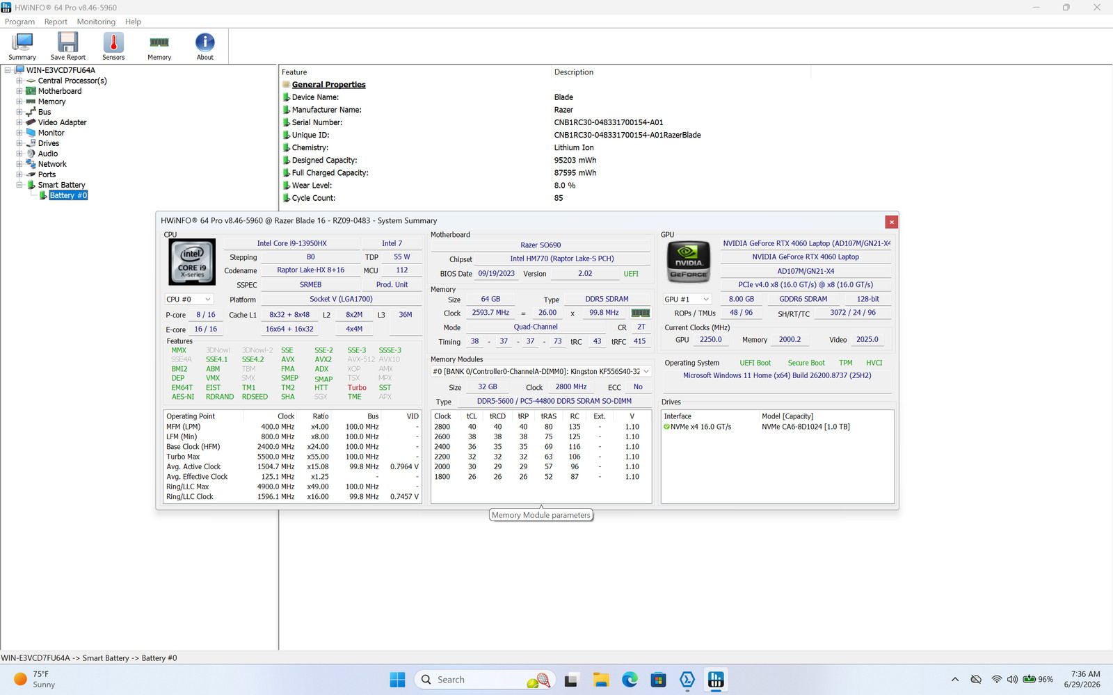Click the Network tree icon
This screenshot has height=695, width=1113.
pos(31,164)
